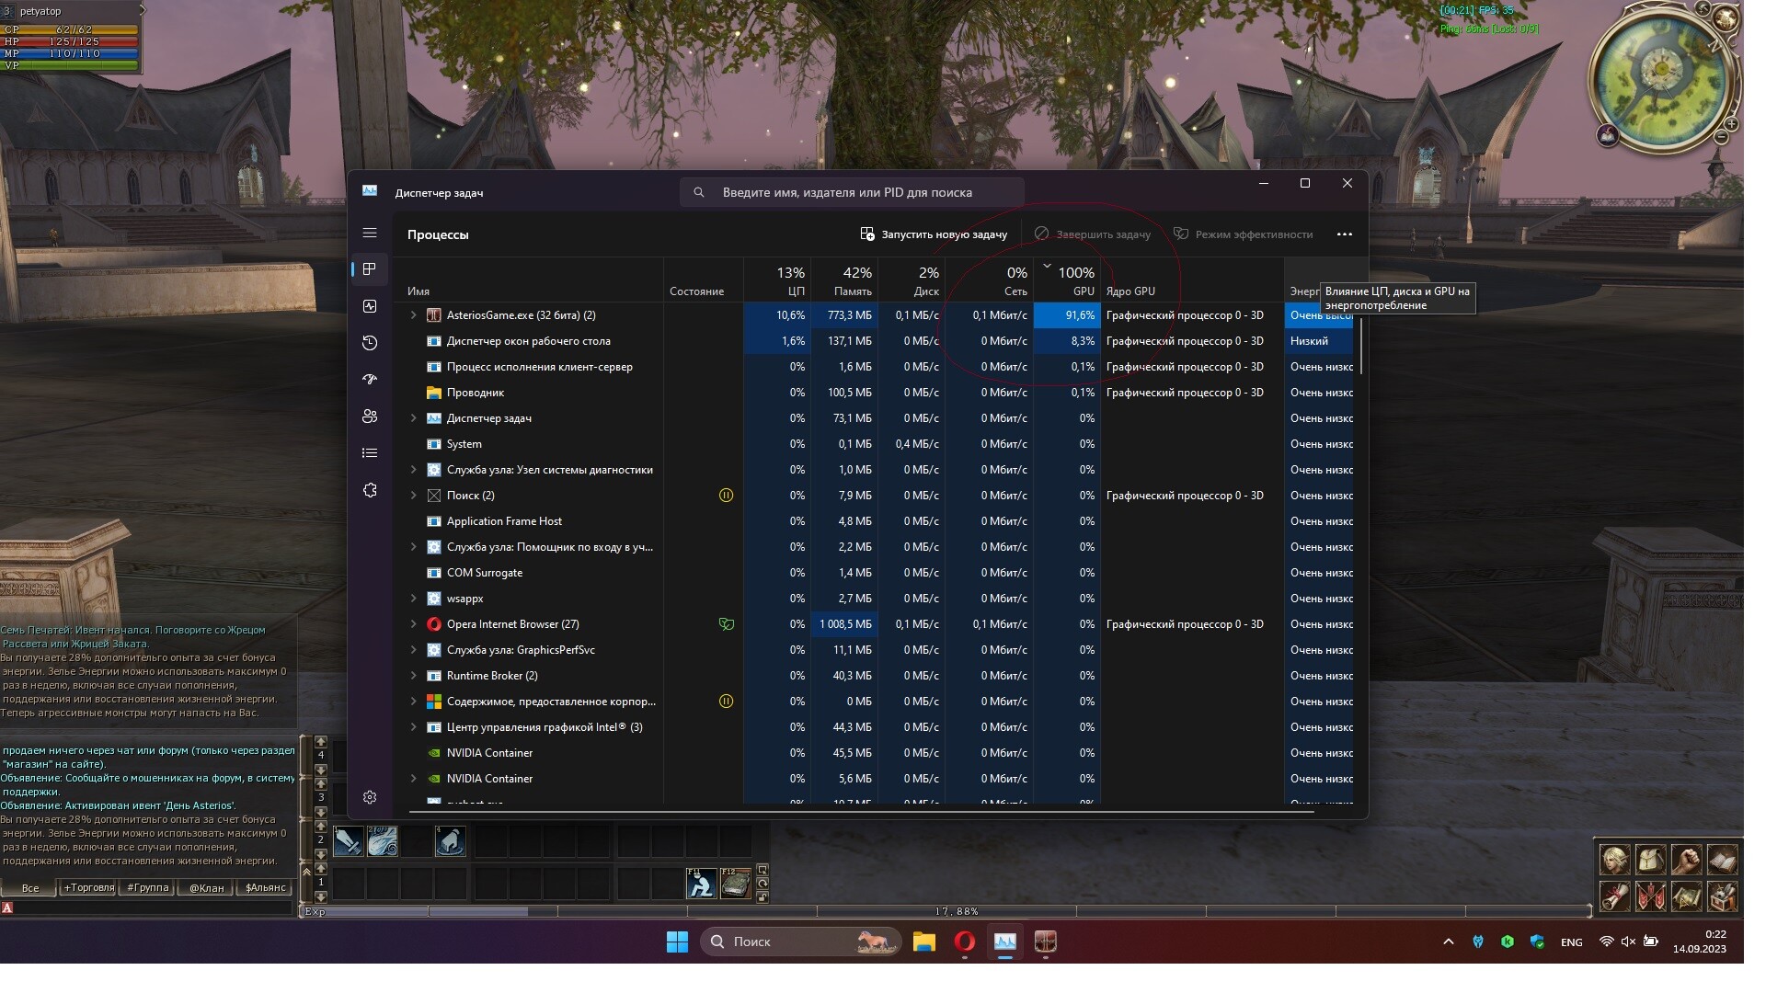Open Details page icon in sidebar
1766x993 pixels.
click(x=370, y=453)
